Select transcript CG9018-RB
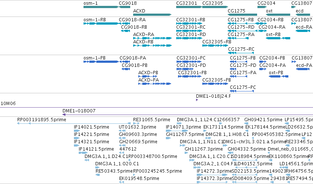This screenshot has height=184, width=313. tap(125, 31)
